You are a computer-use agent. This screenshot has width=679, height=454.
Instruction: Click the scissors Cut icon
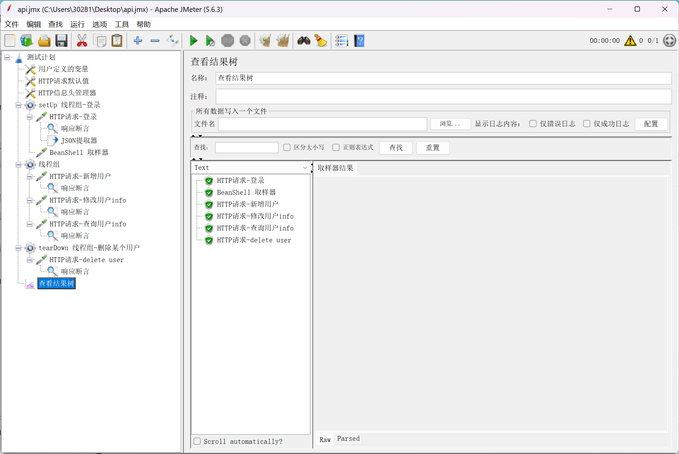pos(82,41)
